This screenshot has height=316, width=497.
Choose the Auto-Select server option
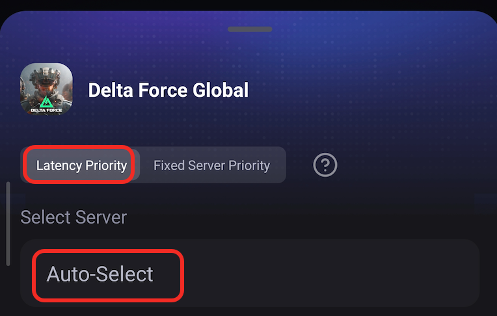coord(100,274)
